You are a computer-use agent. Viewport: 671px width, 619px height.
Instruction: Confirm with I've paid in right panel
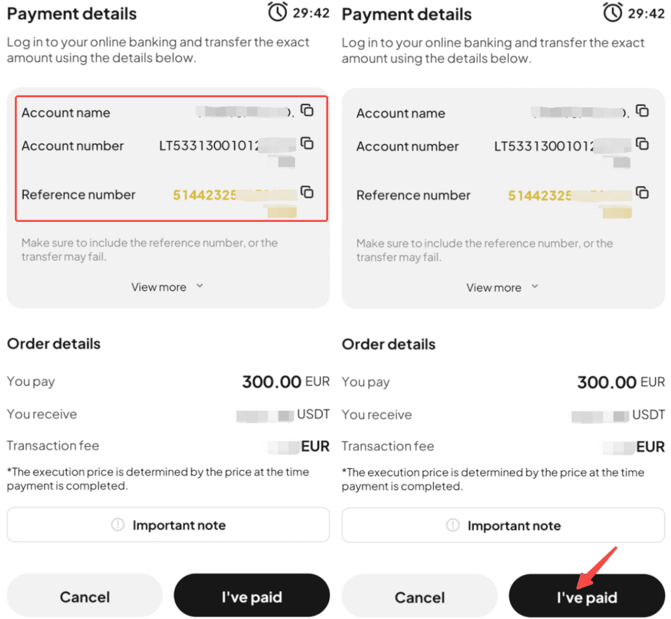click(x=587, y=597)
